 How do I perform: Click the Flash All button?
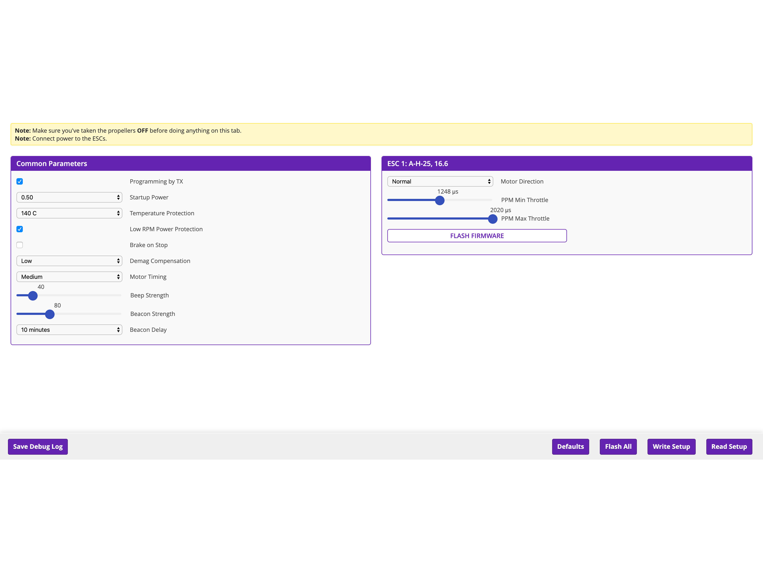618,446
